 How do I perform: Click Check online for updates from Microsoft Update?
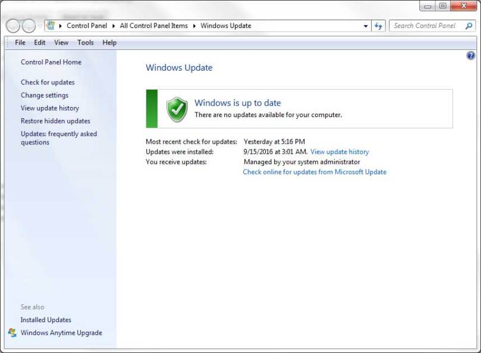(x=315, y=172)
